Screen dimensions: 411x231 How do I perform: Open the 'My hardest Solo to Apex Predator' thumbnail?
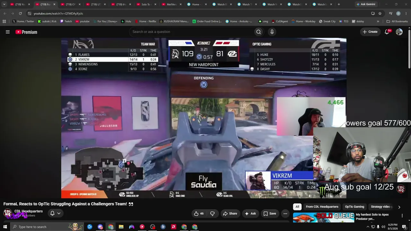pos(323,218)
